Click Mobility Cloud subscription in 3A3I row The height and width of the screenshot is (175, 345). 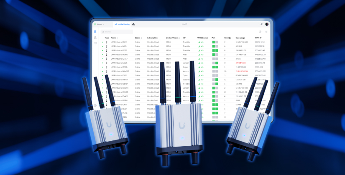(153, 42)
